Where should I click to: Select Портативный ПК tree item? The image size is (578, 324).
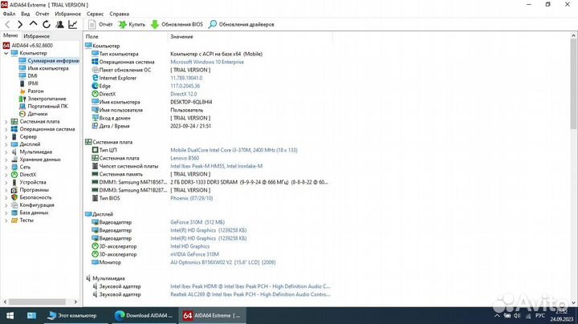(43, 106)
